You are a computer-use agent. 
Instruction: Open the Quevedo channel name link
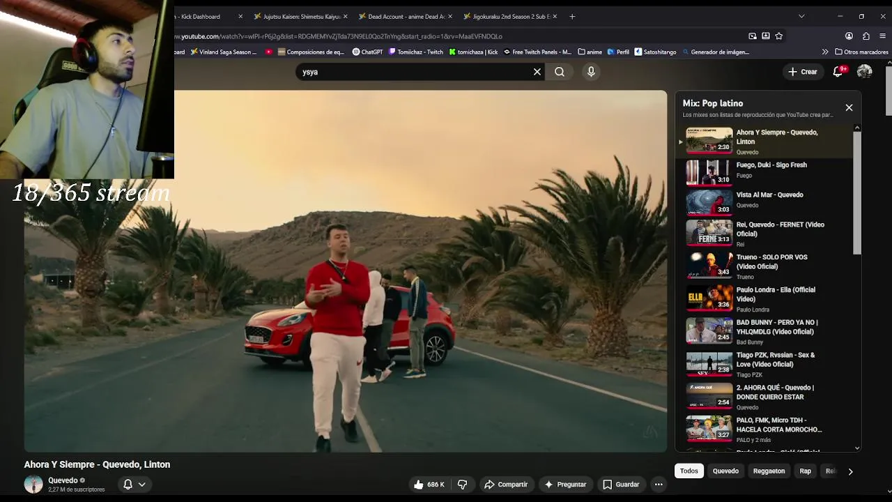(x=63, y=480)
